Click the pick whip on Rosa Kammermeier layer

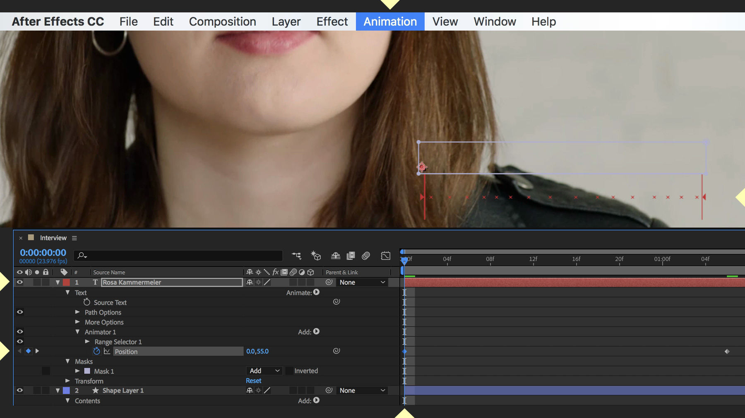(x=328, y=282)
